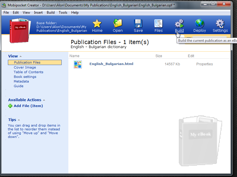
Task: Open Properties for English_Bulgarian.html
Action: 205,64
